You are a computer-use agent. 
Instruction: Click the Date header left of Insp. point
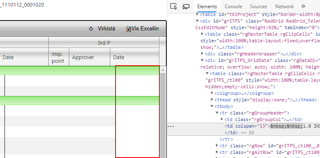coord(24,57)
